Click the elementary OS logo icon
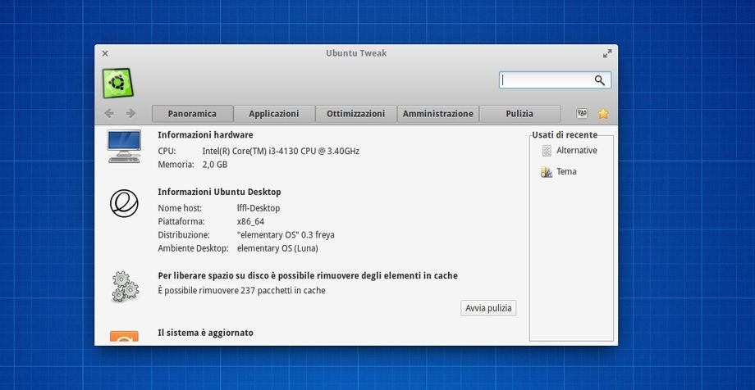The height and width of the screenshot is (390, 755). [124, 203]
